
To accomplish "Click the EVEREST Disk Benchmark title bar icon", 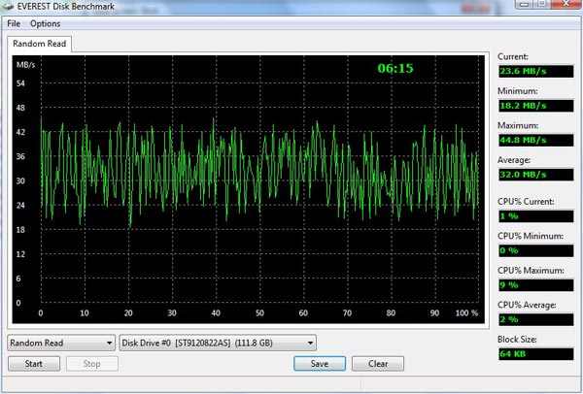I will pyautogui.click(x=8, y=7).
